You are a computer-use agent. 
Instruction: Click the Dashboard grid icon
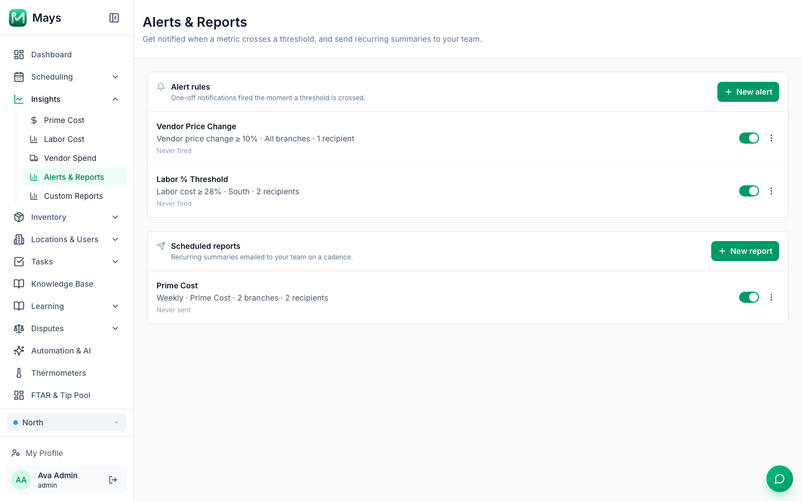[x=19, y=55]
